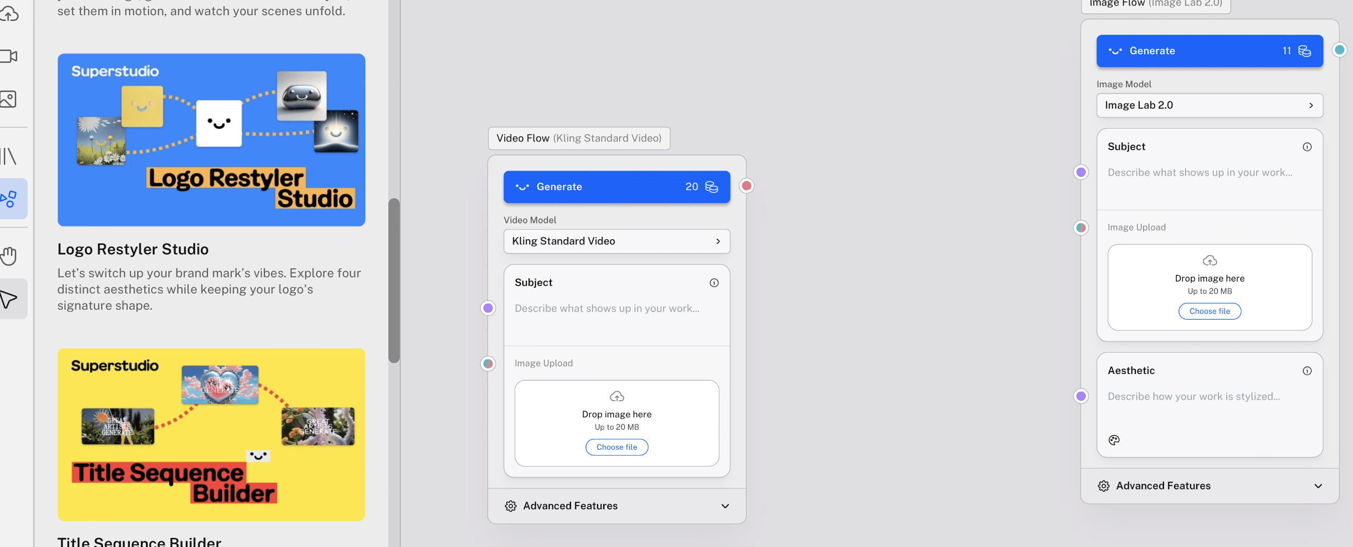The height and width of the screenshot is (547, 1353).
Task: Click Choose file in Image Flow upload
Action: pyautogui.click(x=1209, y=311)
